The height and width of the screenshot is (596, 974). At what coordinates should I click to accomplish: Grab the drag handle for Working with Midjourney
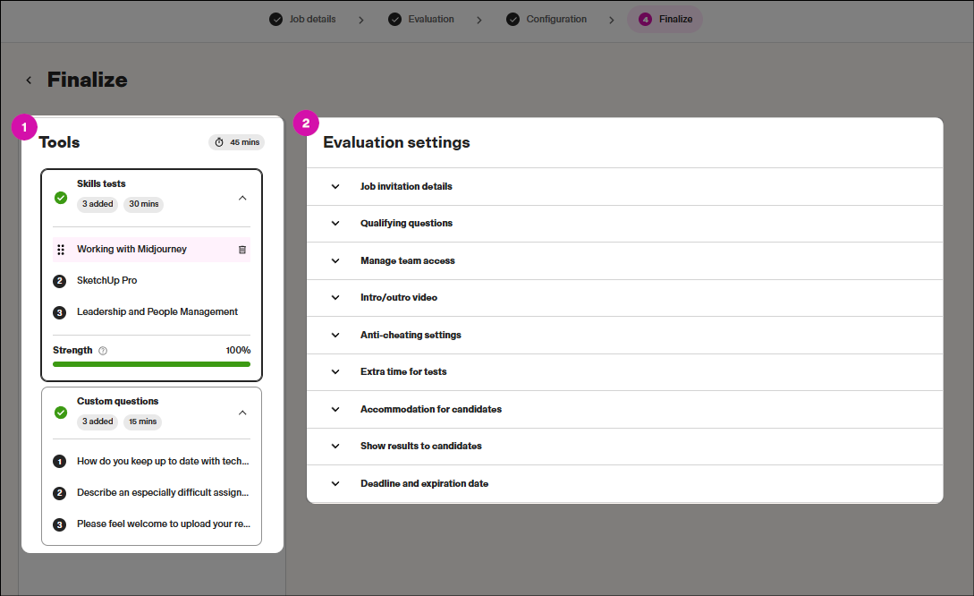pos(61,250)
